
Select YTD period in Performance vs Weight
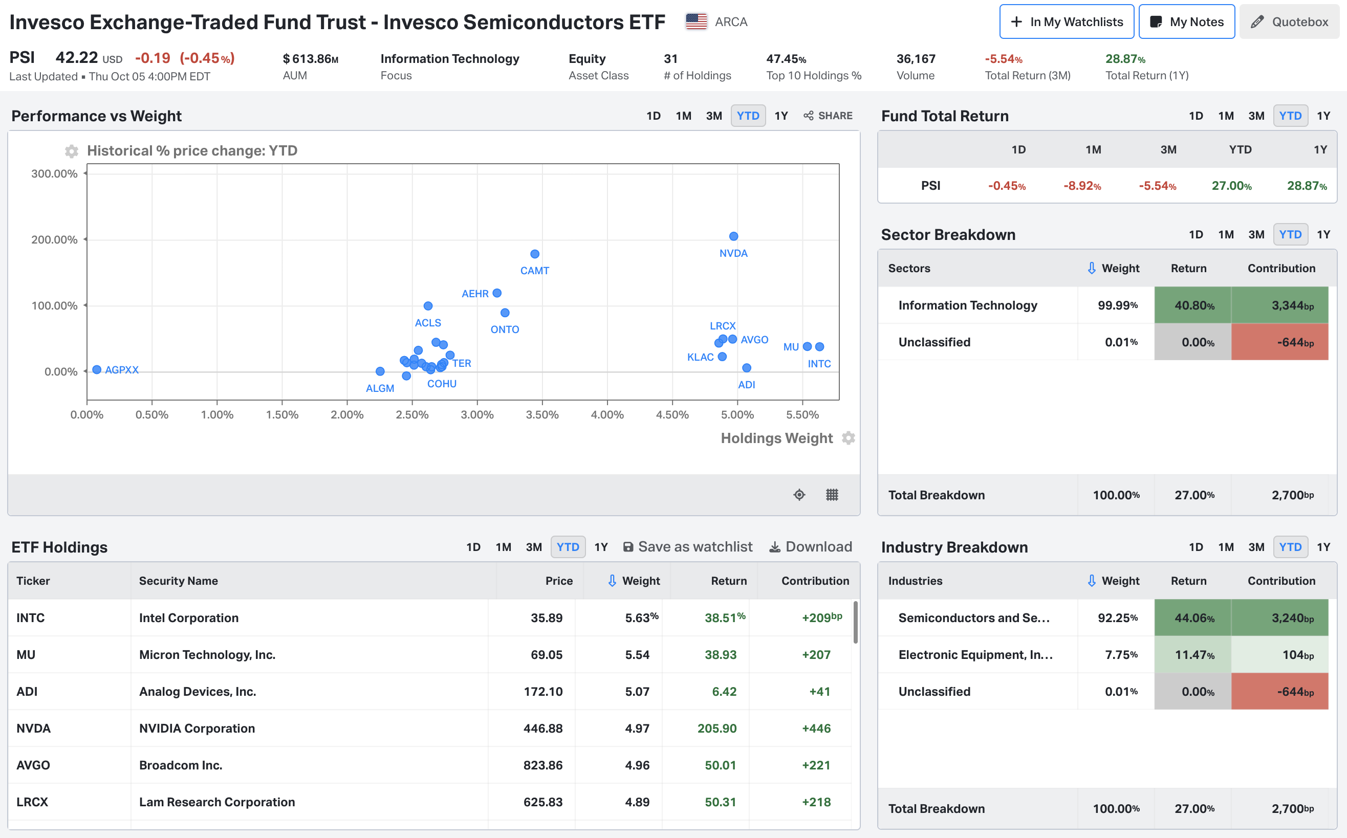tap(748, 116)
